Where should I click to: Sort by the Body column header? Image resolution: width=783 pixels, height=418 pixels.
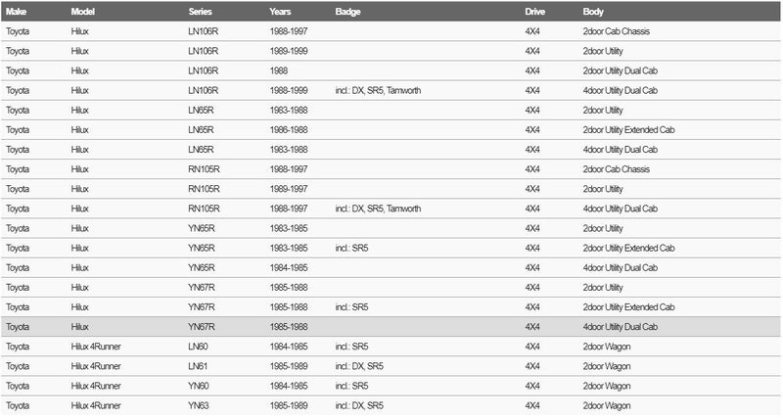pyautogui.click(x=593, y=11)
